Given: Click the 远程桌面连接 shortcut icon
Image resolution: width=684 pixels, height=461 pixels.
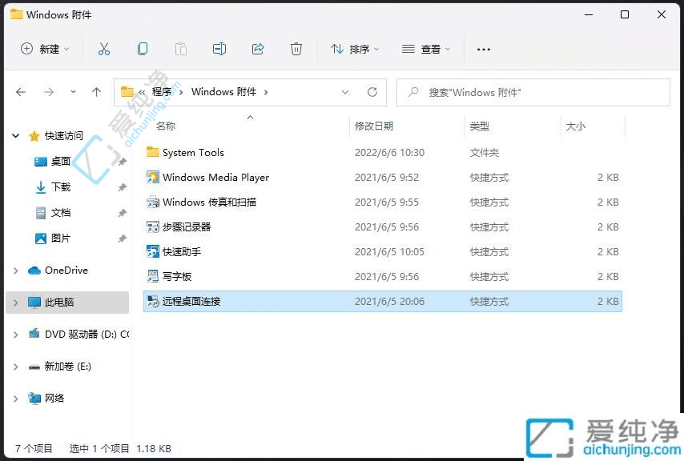Looking at the screenshot, I should [153, 301].
